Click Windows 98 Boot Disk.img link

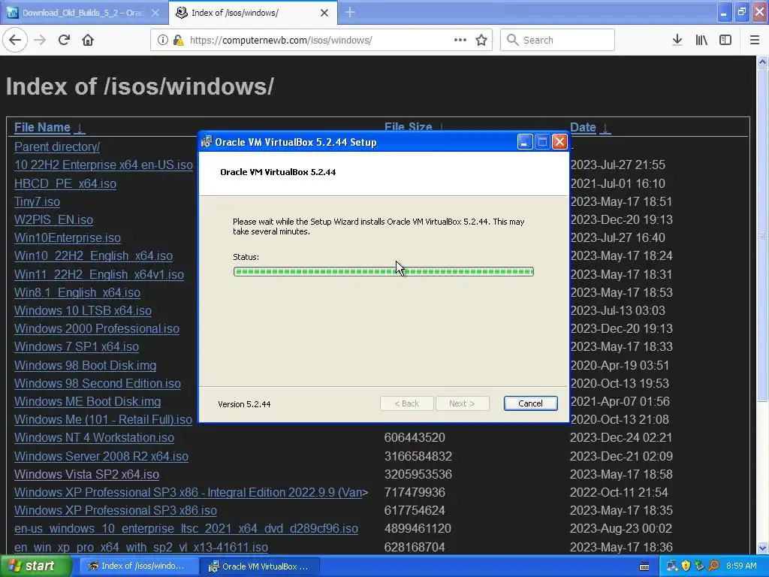click(86, 366)
